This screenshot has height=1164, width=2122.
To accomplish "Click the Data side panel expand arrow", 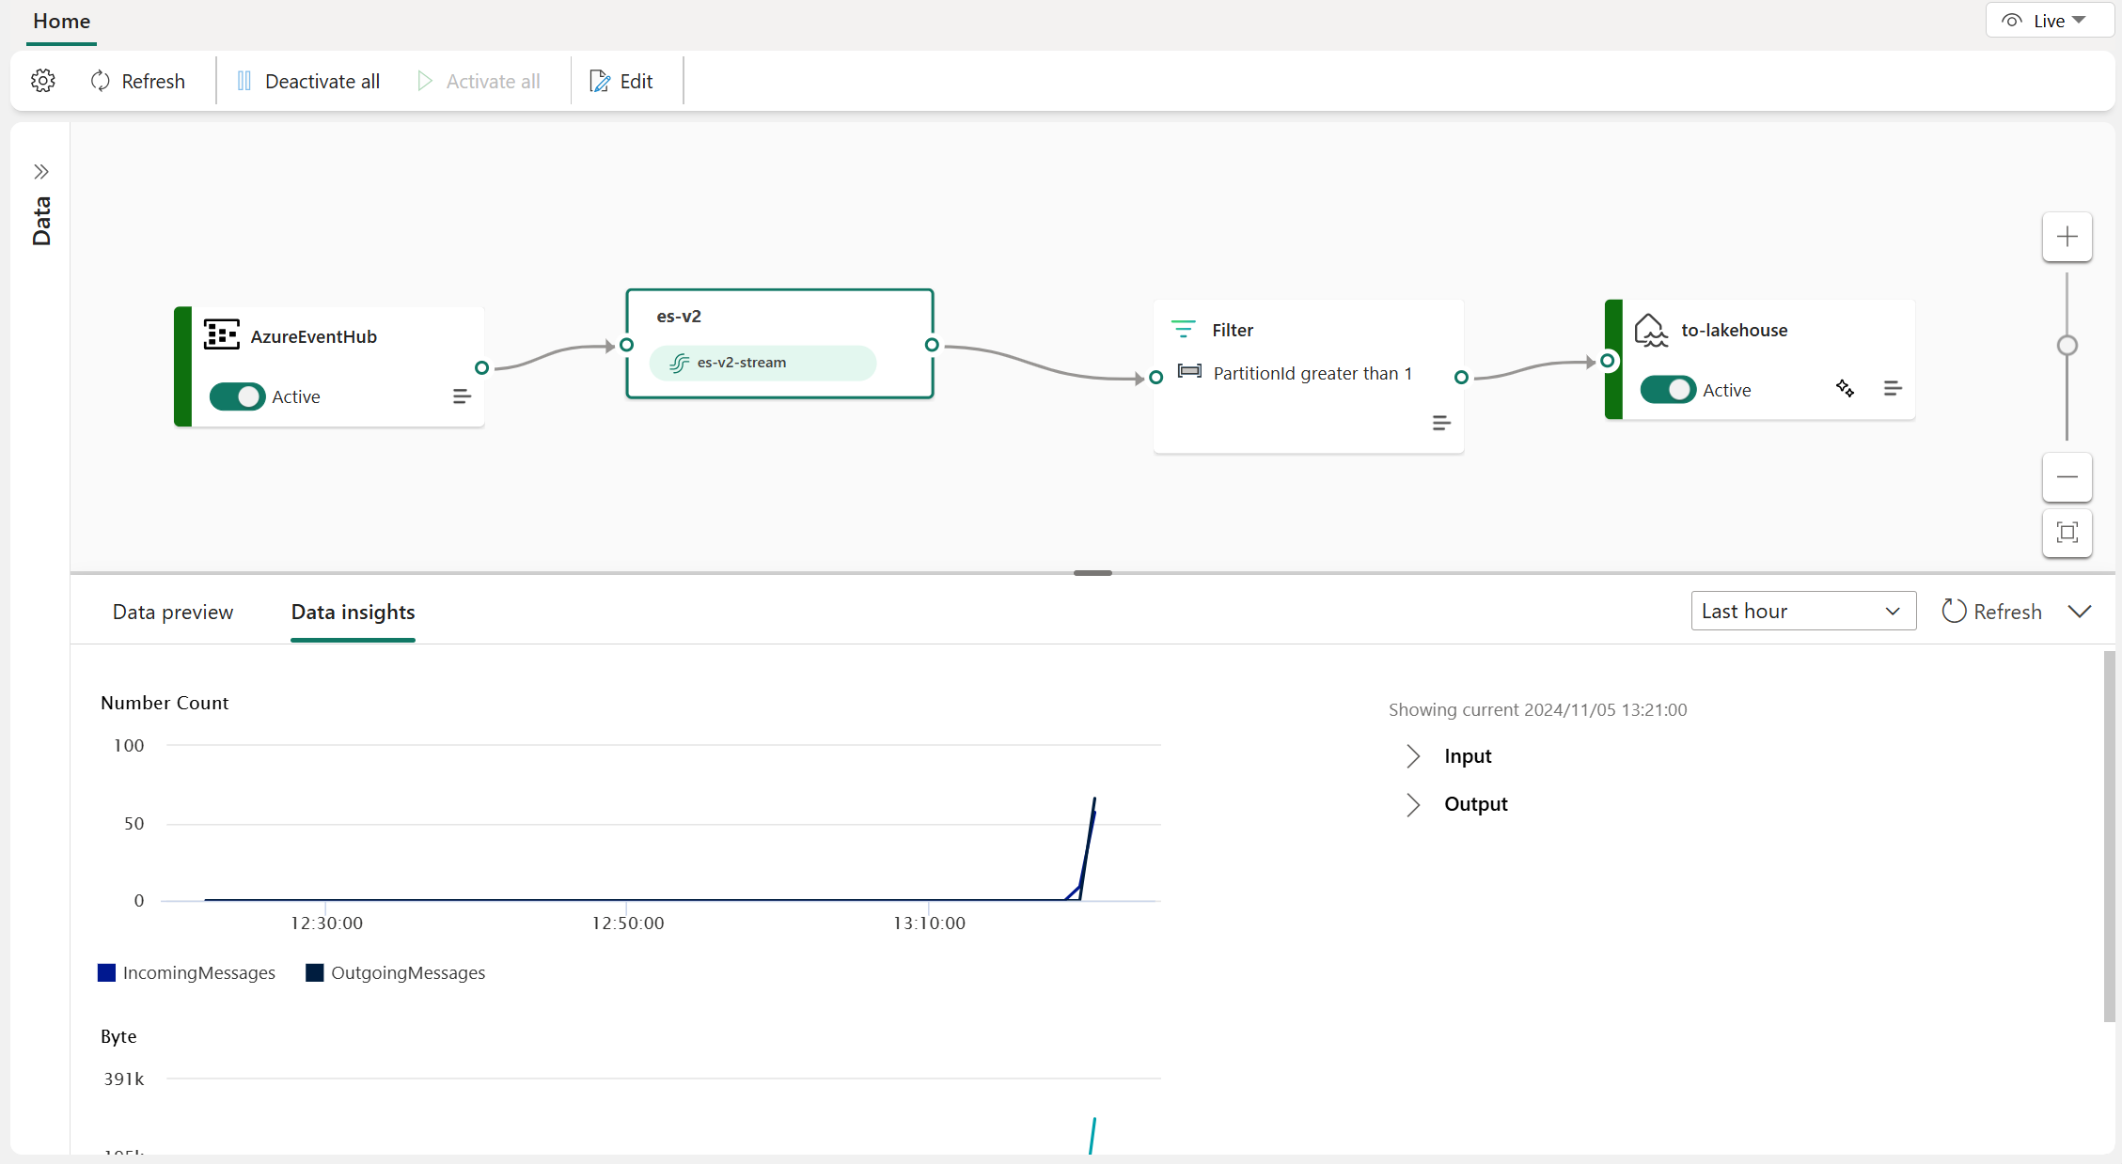I will (40, 171).
